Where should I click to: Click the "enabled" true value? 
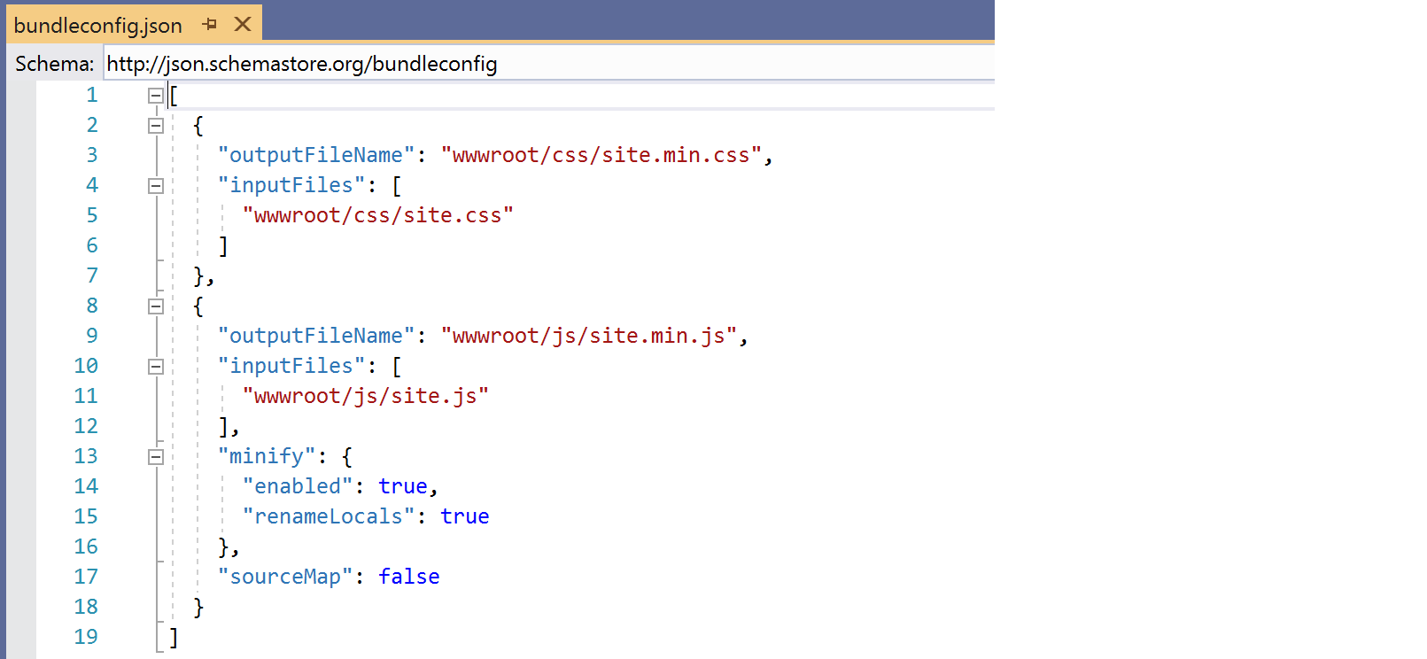tap(402, 486)
